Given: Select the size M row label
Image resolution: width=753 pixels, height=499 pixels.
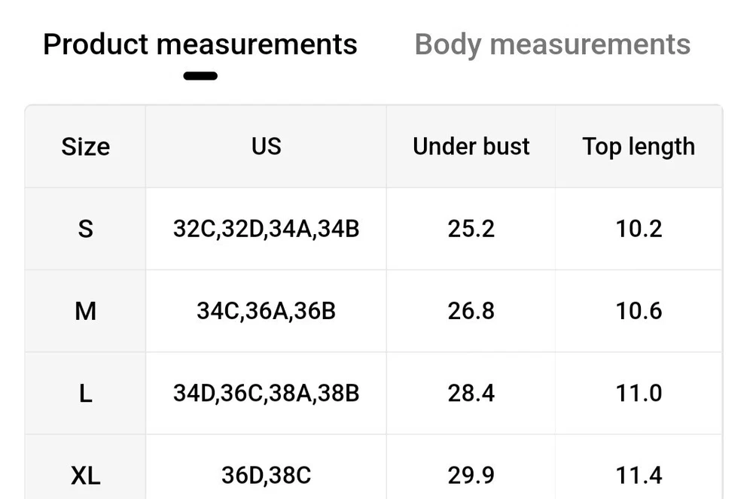Looking at the screenshot, I should [86, 311].
